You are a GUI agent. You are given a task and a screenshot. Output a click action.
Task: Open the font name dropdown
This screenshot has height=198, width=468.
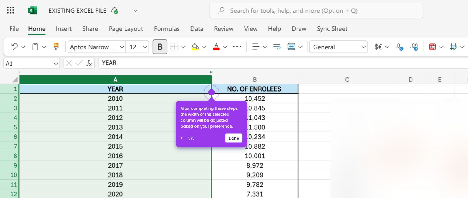(97, 47)
